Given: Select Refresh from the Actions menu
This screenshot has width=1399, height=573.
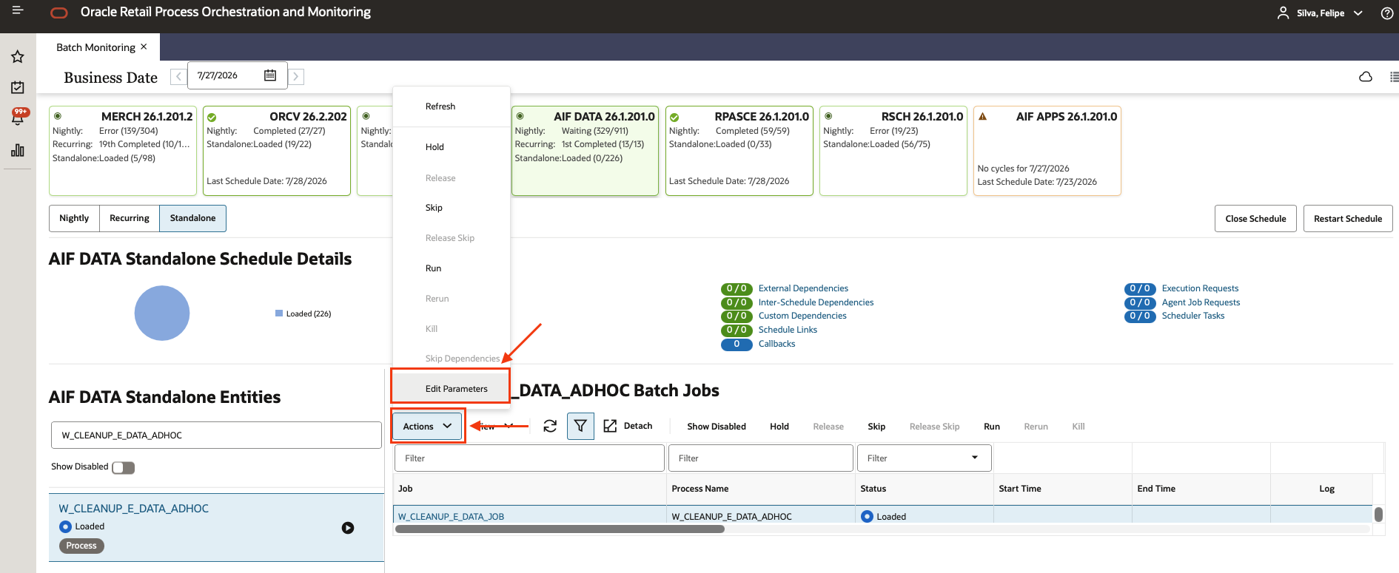Looking at the screenshot, I should pos(440,106).
